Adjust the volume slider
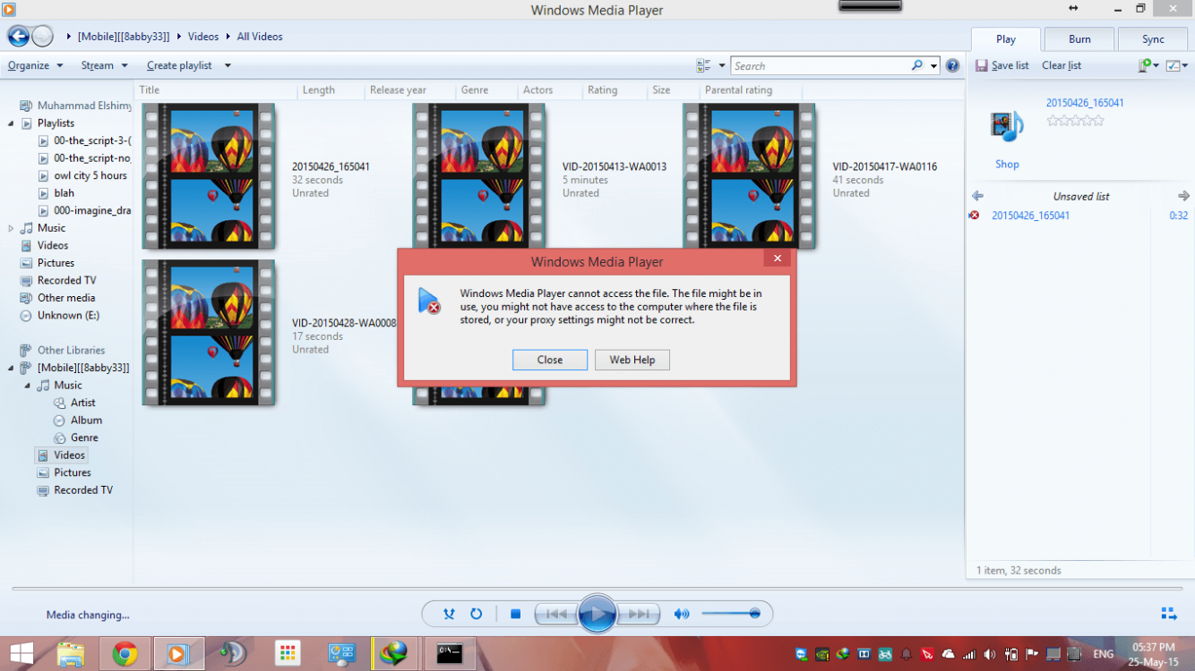The height and width of the screenshot is (671, 1195). [x=730, y=614]
